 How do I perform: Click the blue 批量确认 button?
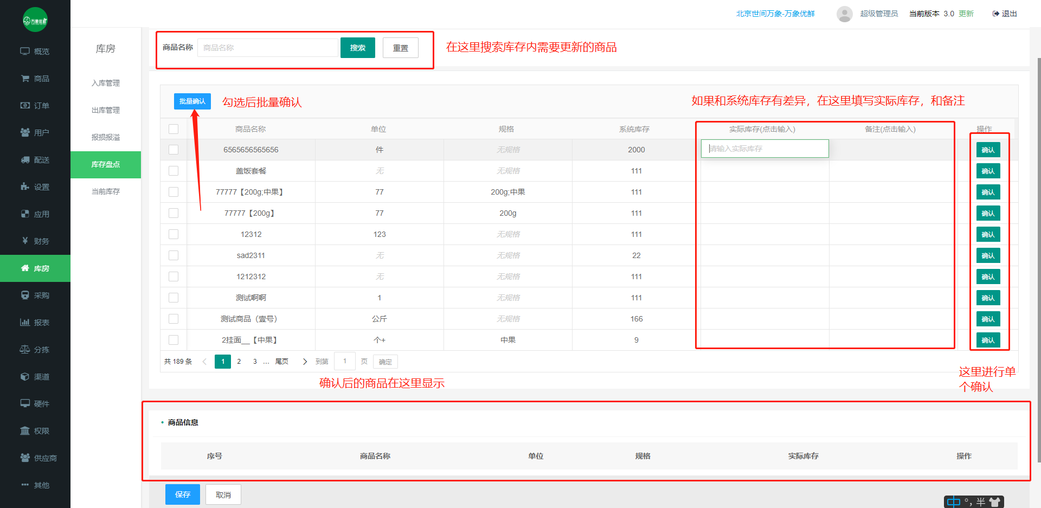point(192,101)
